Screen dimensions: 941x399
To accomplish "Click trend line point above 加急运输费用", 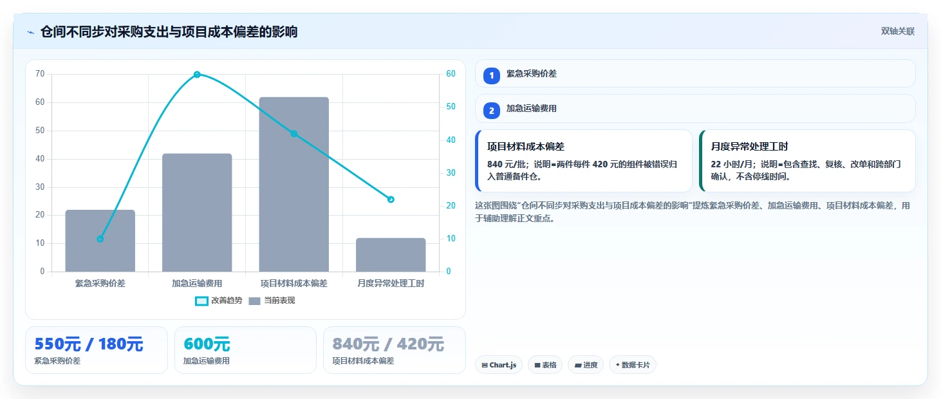I will [x=197, y=75].
